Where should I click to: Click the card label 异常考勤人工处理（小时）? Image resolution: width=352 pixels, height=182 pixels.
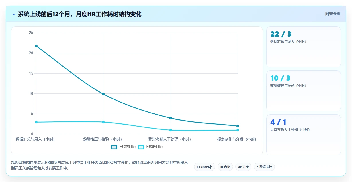coord(290,130)
